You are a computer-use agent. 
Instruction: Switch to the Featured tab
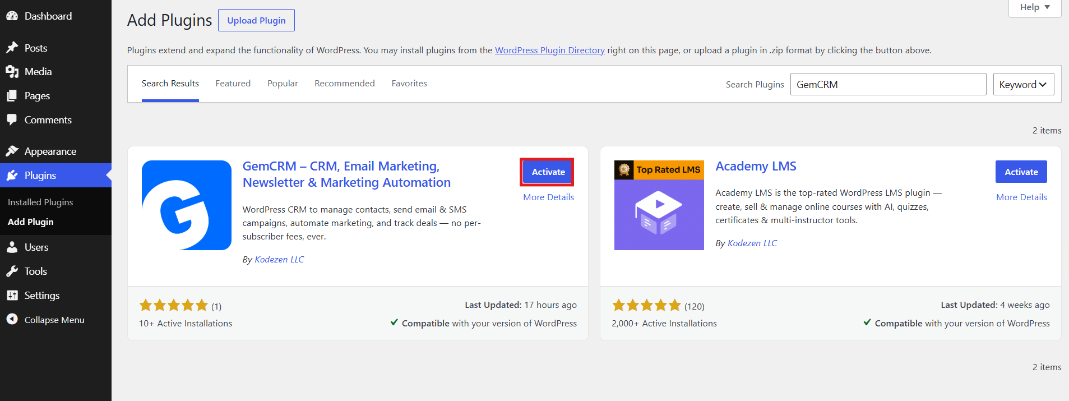[233, 84]
